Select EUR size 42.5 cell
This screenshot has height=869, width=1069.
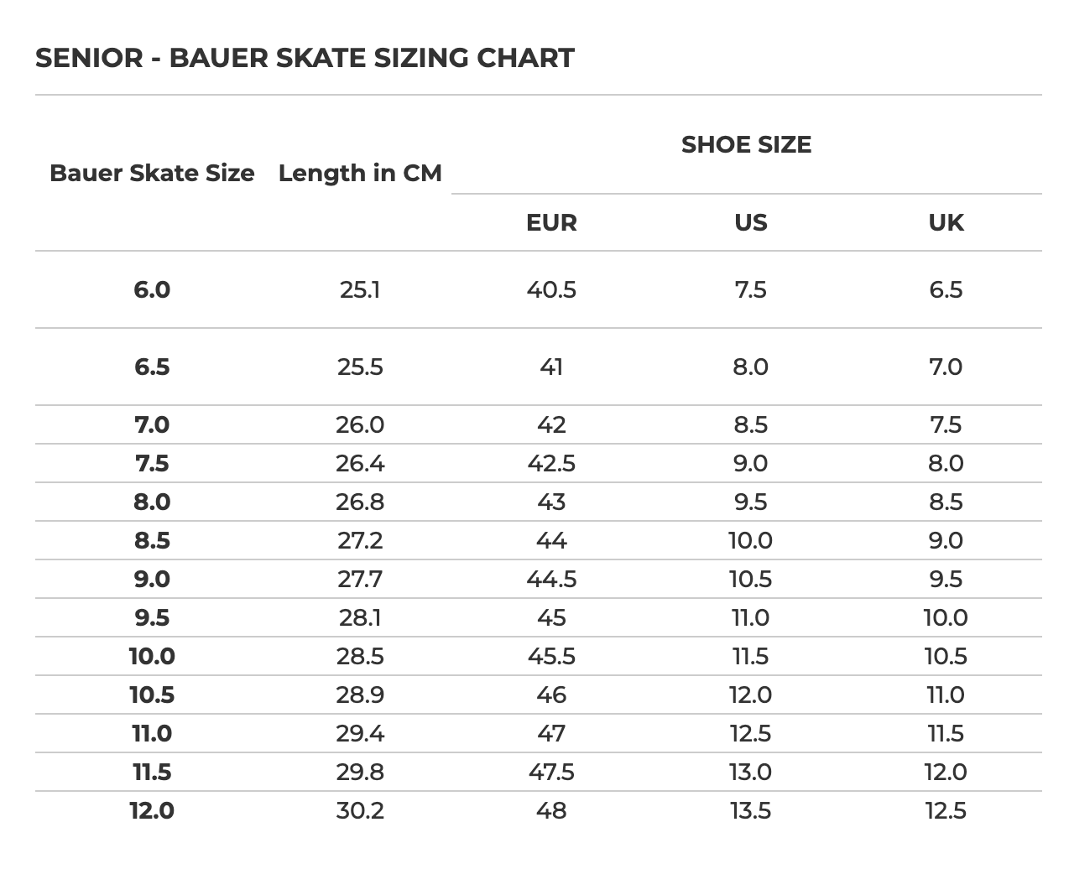click(x=551, y=463)
